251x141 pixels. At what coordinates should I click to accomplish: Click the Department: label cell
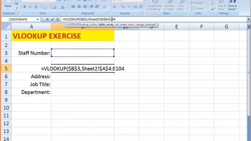[31, 92]
